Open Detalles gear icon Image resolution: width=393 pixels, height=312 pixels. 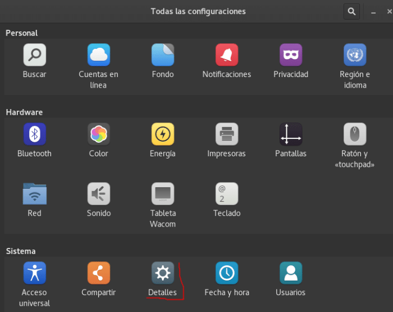[163, 273]
